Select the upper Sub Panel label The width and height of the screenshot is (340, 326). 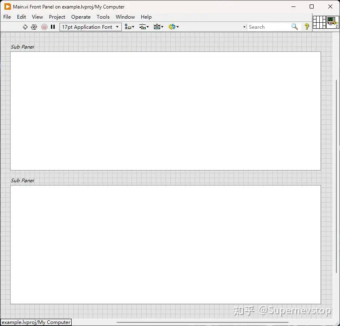click(x=23, y=47)
